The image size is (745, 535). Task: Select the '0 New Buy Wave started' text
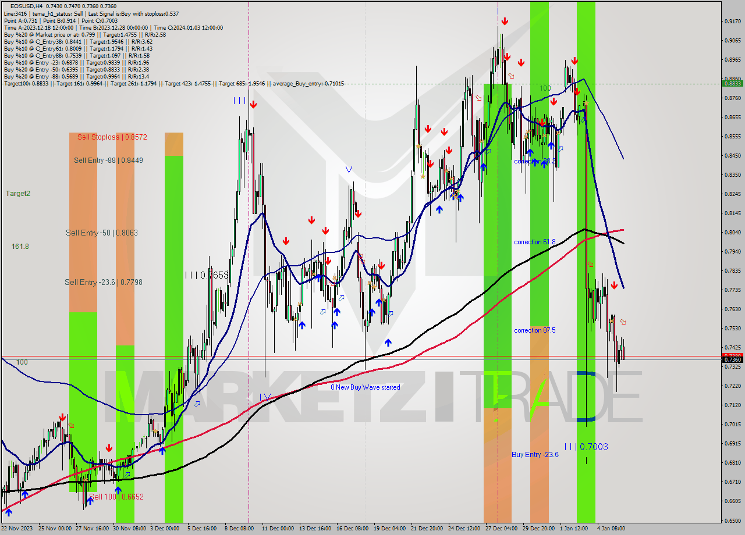point(366,387)
